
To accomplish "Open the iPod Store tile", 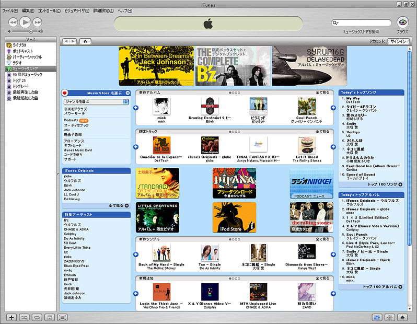I will tap(234, 217).
